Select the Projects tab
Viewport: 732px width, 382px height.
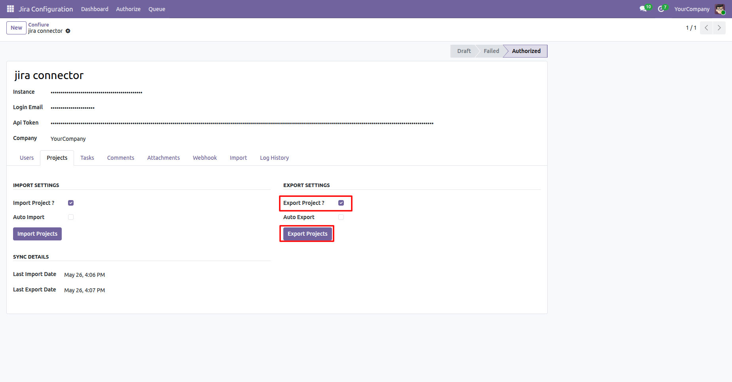point(57,158)
